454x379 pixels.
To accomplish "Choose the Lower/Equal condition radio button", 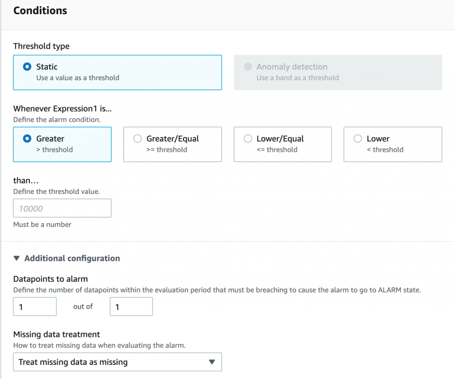I will click(248, 139).
